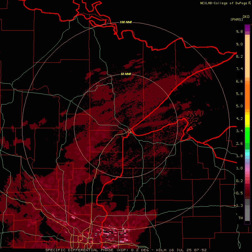The width and height of the screenshot is (252, 252).
Task: Click the Specific Differential Phase caption text
Action: 87,250
